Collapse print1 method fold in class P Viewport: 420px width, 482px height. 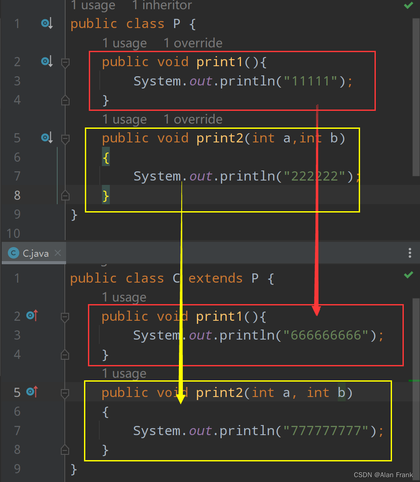point(65,63)
